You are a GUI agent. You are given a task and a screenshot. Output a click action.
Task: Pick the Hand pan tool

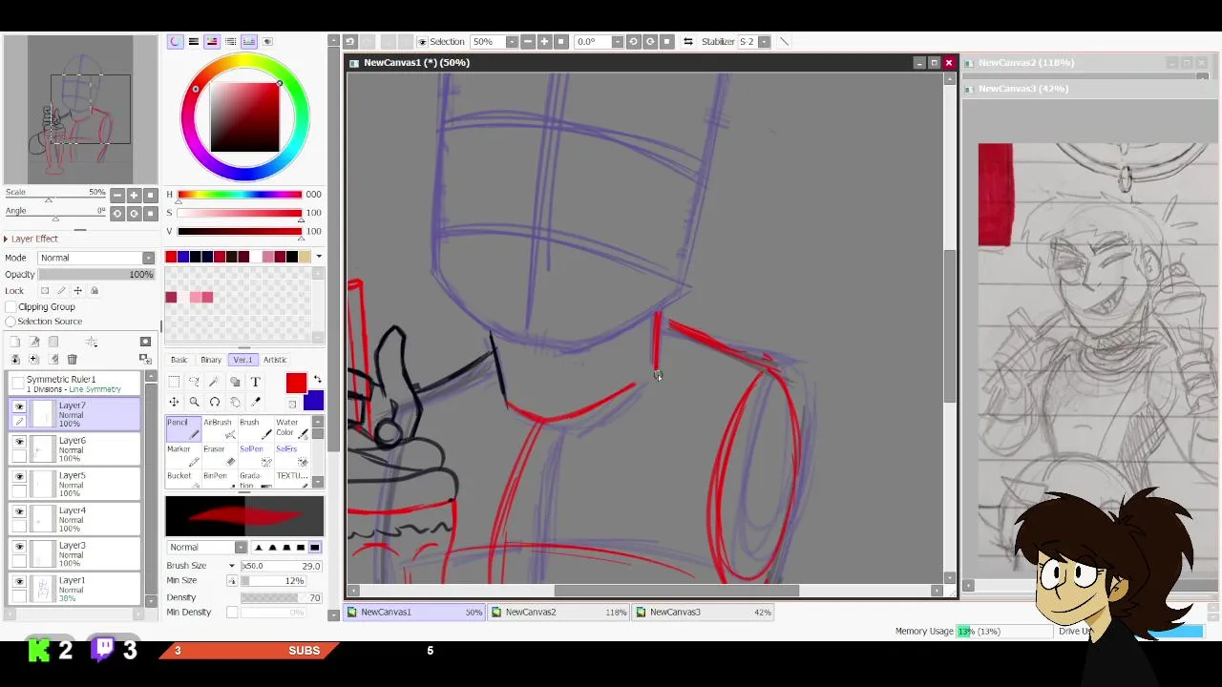[x=235, y=402]
